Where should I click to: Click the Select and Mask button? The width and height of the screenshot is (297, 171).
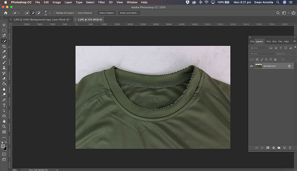tap(129, 13)
